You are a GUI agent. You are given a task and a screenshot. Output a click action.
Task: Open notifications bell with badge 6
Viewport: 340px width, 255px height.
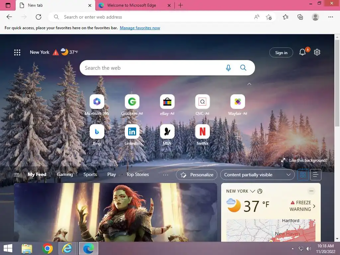tap(302, 52)
